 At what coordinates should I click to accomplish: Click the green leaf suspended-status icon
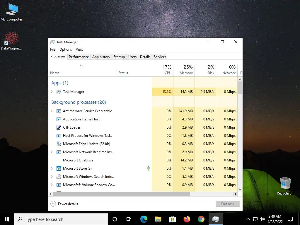pyautogui.click(x=149, y=168)
